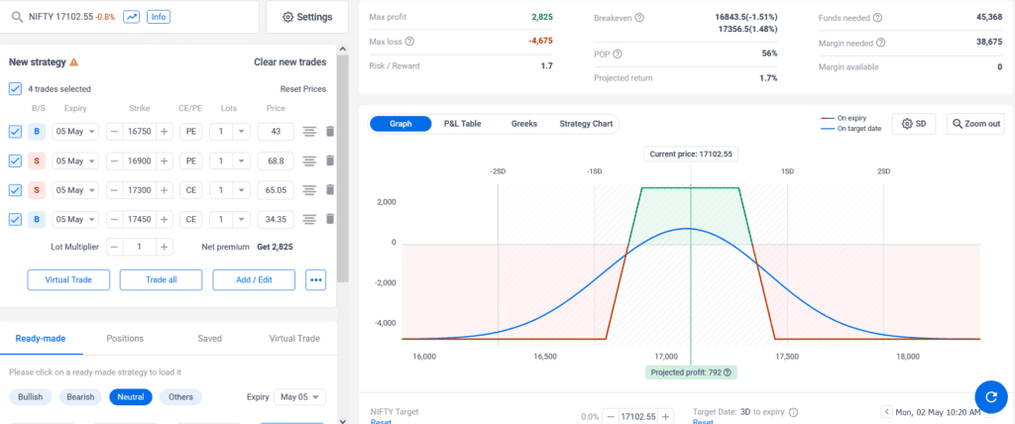Screen dimensions: 1015x424
Task: Toggle Buy/Sell on the 17450 row
Action: (x=37, y=220)
